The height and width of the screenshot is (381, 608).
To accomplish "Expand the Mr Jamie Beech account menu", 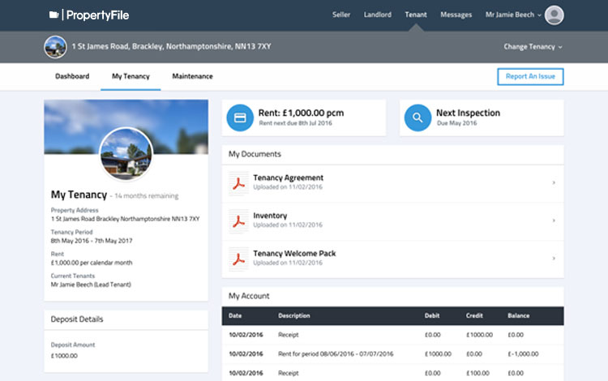I will click(x=513, y=15).
